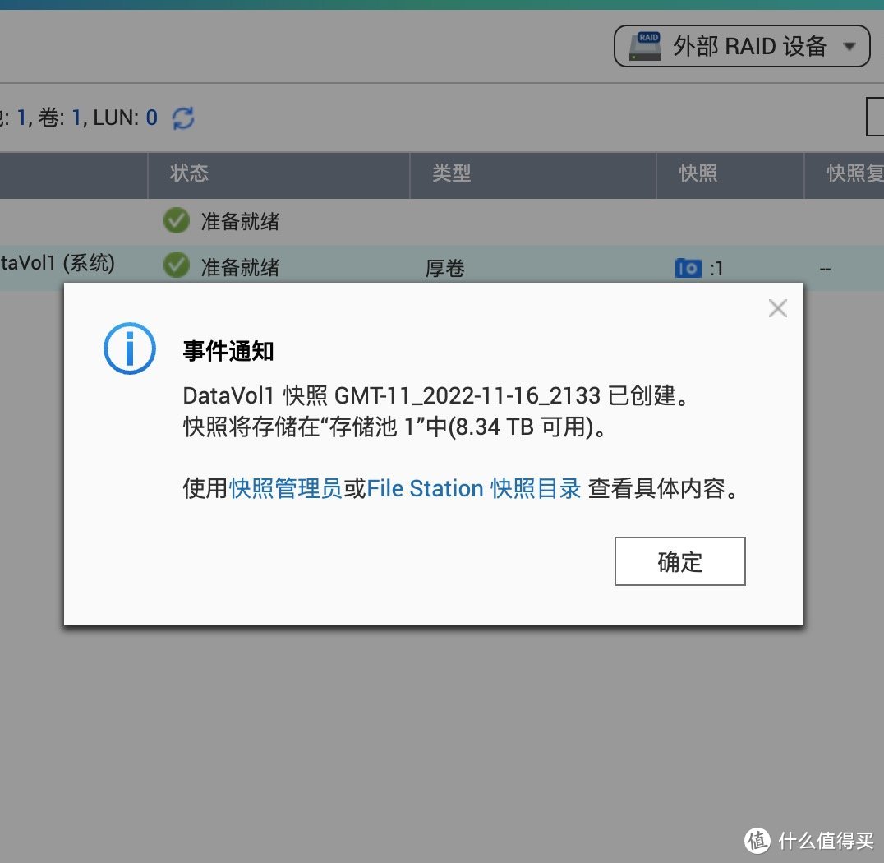Click the RAID drive icon in the device selector
The image size is (884, 863).
[x=646, y=45]
